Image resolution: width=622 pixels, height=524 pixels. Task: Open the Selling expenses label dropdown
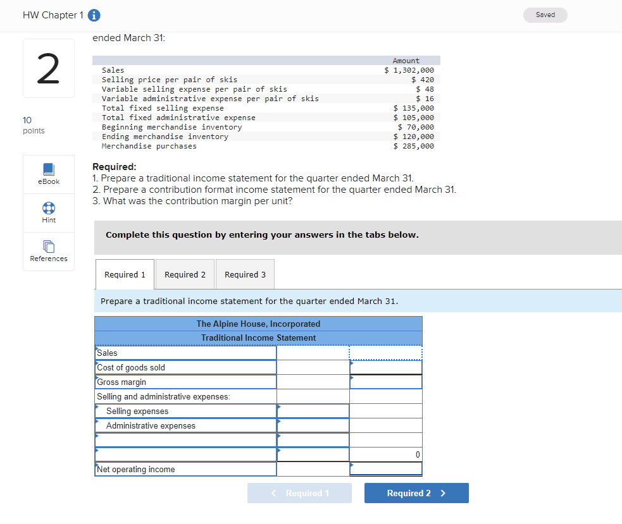(x=185, y=411)
